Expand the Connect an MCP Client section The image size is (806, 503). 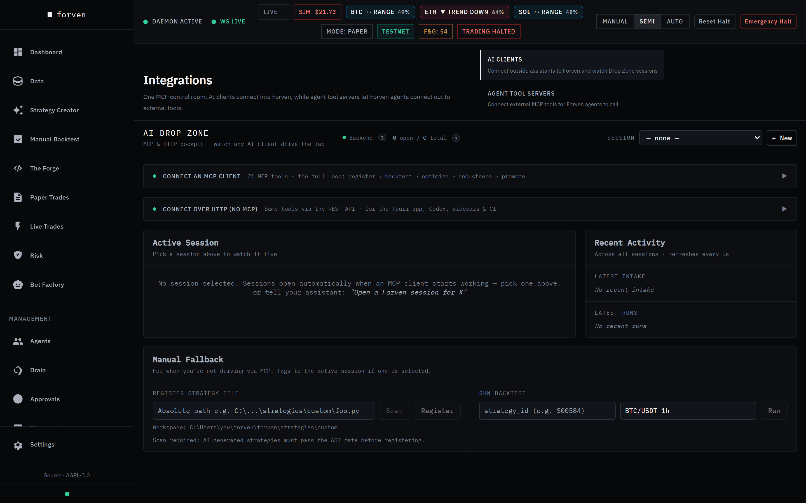[470, 176]
